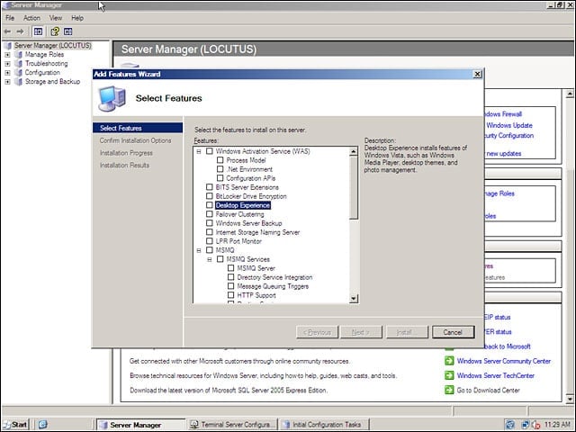Click green arrow beside Windows Server TechCenter

(x=449, y=375)
